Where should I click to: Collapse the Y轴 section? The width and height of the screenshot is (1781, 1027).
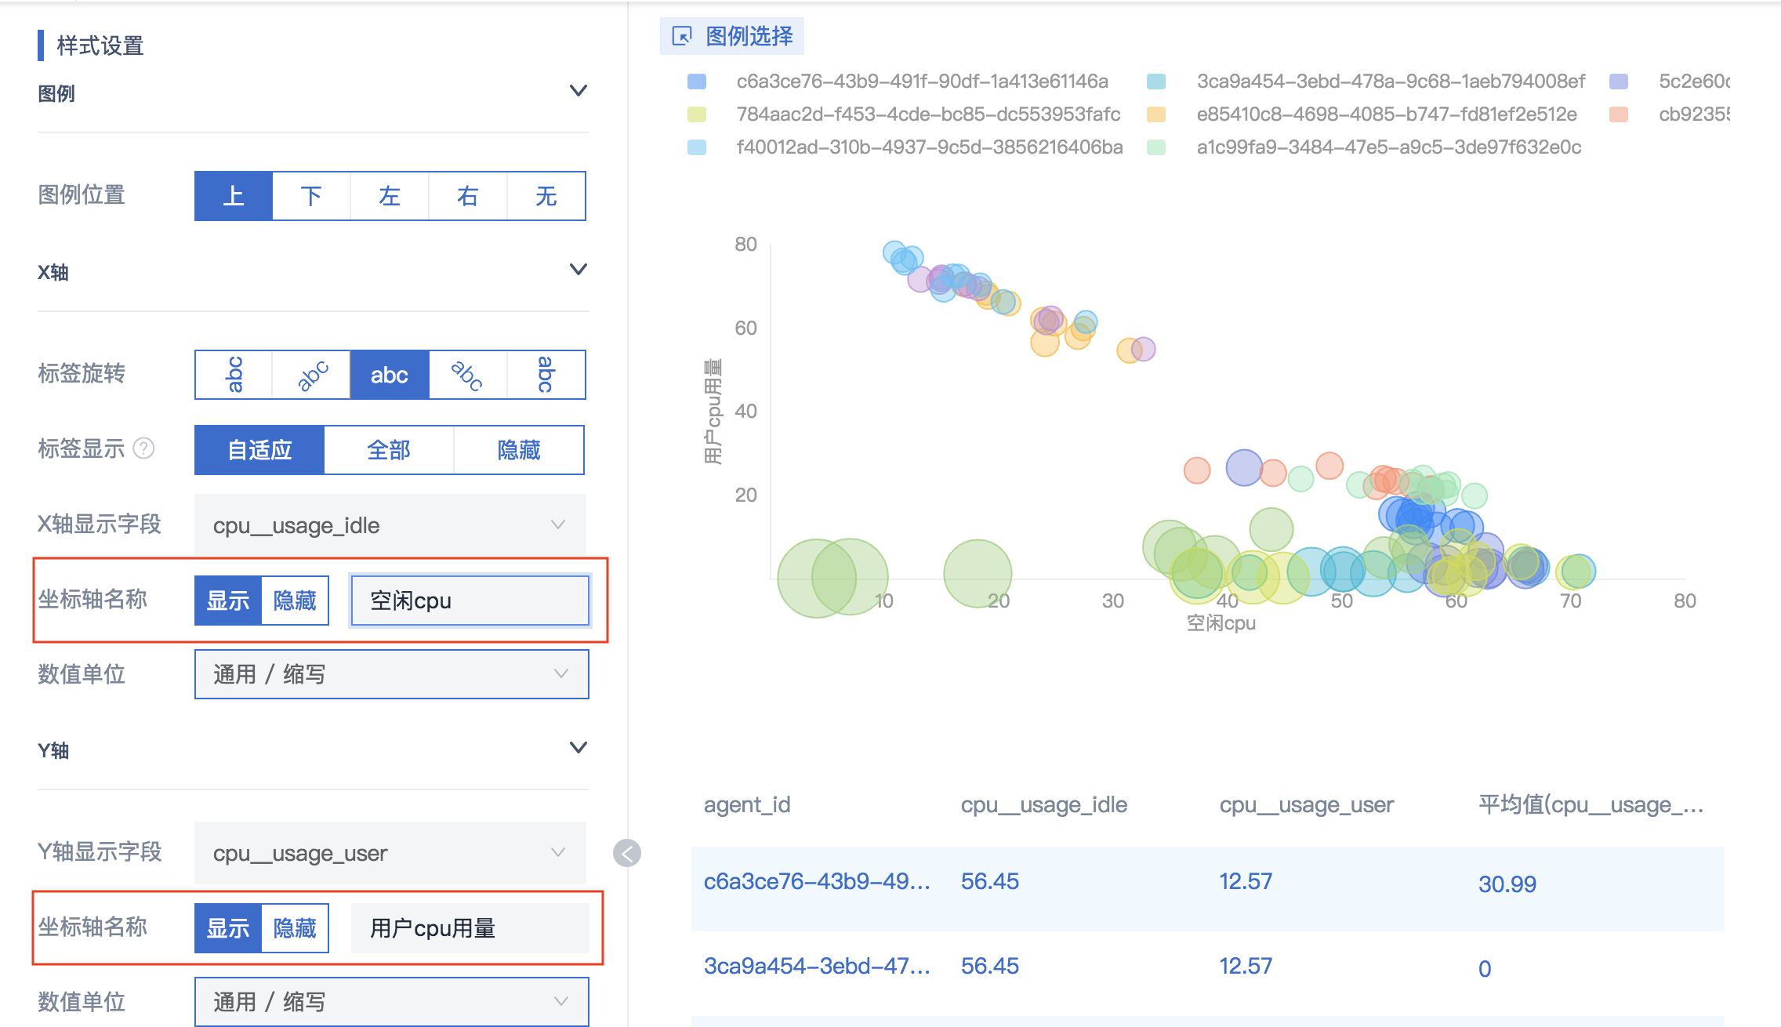[578, 748]
